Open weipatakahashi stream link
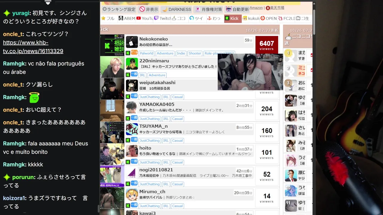The height and width of the screenshot is (215, 383). coord(157,83)
